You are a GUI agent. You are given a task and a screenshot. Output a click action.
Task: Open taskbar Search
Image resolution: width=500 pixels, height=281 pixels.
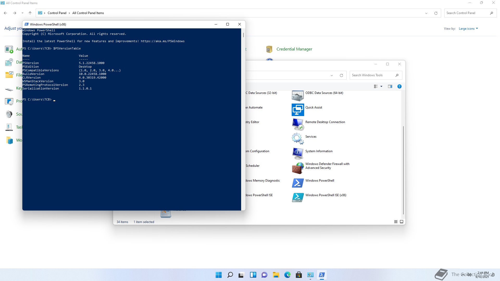pyautogui.click(x=230, y=275)
